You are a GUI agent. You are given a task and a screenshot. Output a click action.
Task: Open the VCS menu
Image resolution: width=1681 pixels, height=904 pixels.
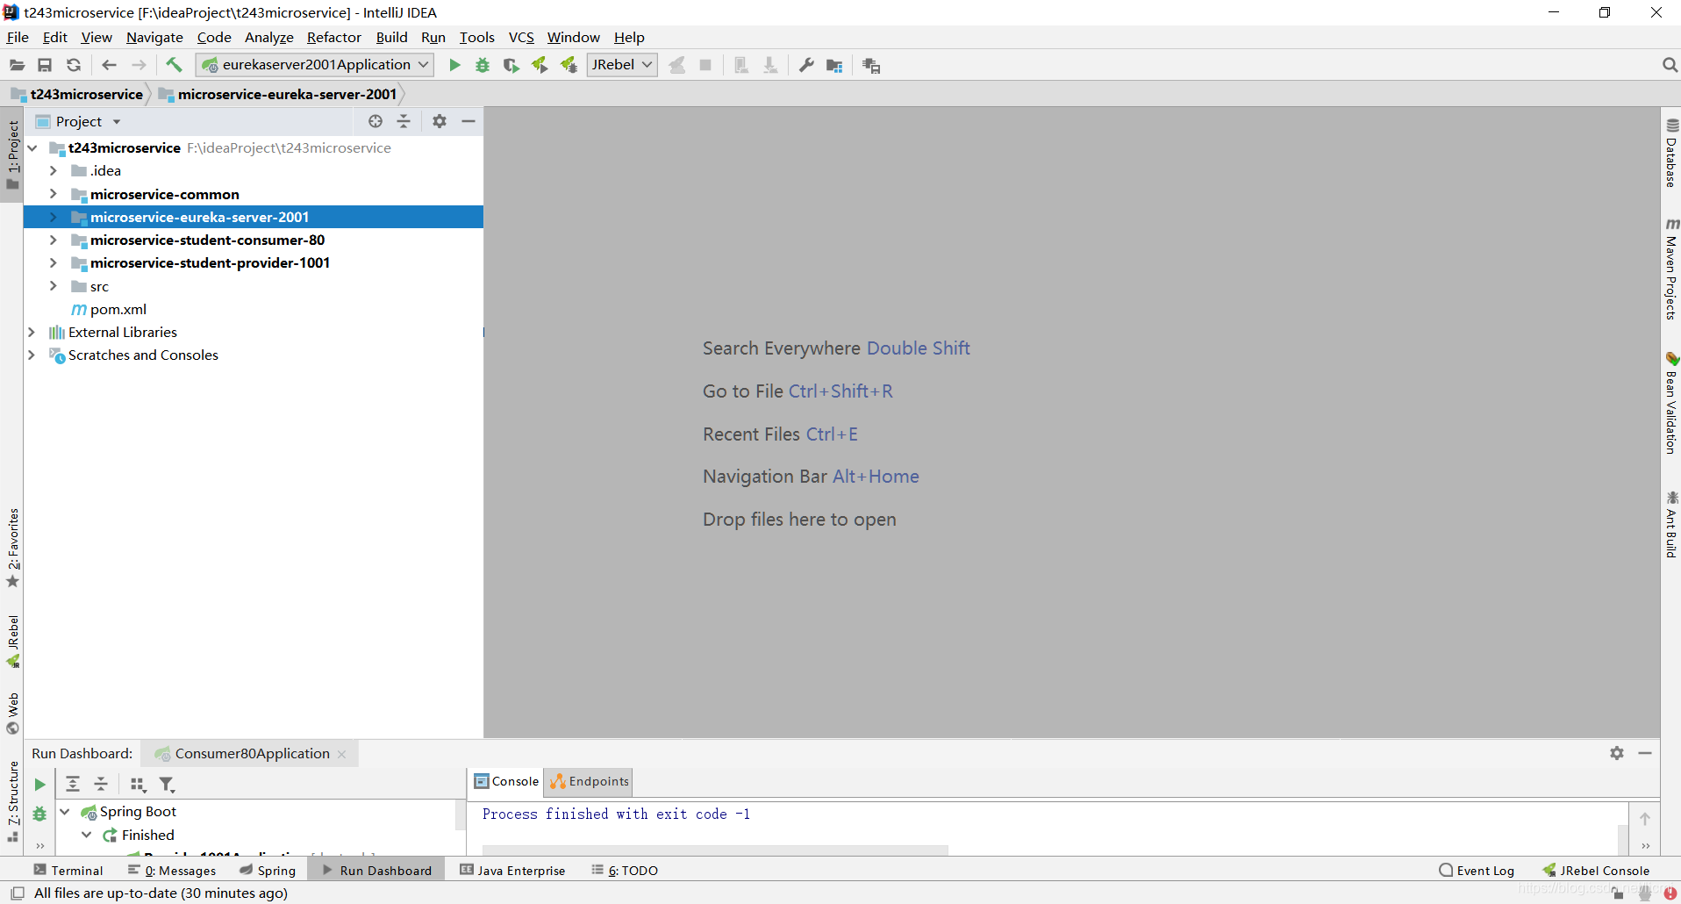[521, 37]
